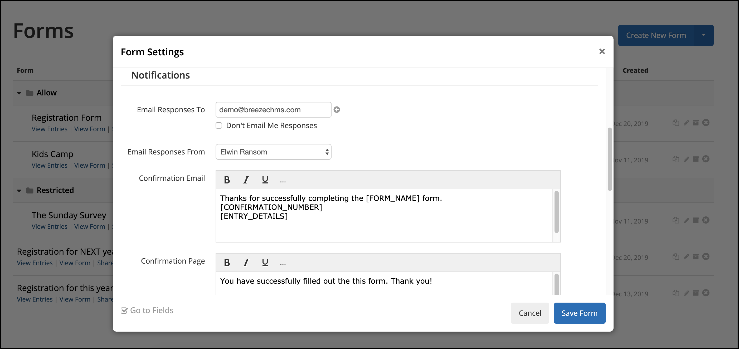Viewport: 739px width, 349px height.
Task: Open View Entries for The Sunday Survey
Action: click(x=49, y=227)
